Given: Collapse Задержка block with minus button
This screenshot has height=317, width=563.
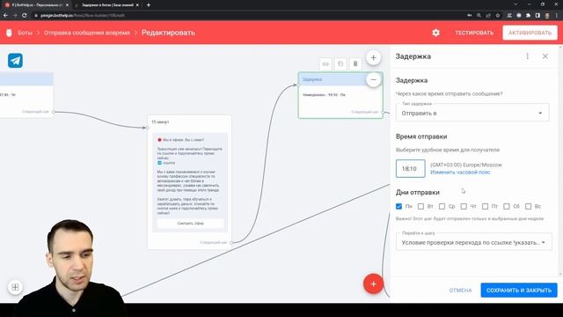Looking at the screenshot, I should pos(373,79).
